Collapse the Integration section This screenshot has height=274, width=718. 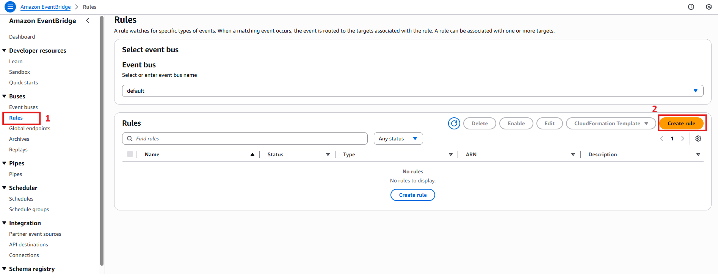4,223
